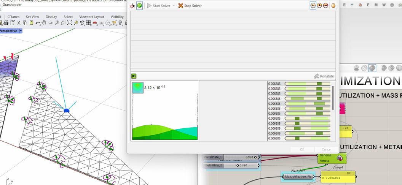Select the Zoom Window icon in Rhino

coord(63,23)
